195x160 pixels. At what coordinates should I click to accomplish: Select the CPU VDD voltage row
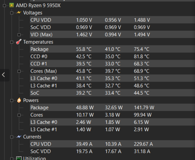click(112, 20)
